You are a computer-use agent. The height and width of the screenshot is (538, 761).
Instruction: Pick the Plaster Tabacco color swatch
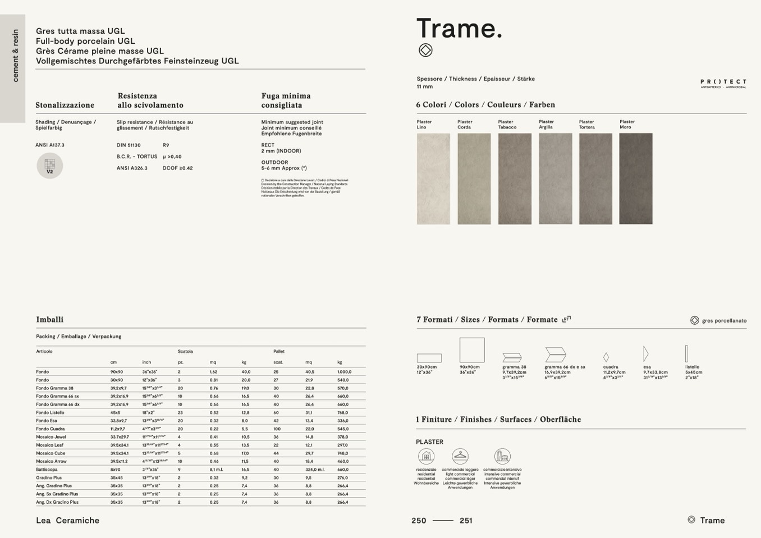(515, 178)
